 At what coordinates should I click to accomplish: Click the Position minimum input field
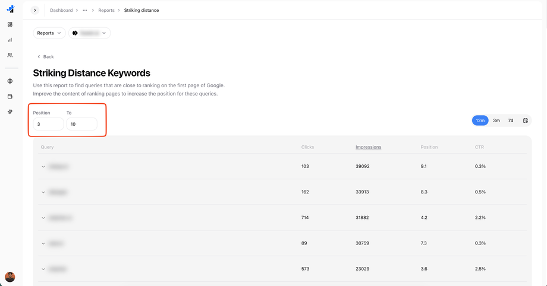[48, 124]
